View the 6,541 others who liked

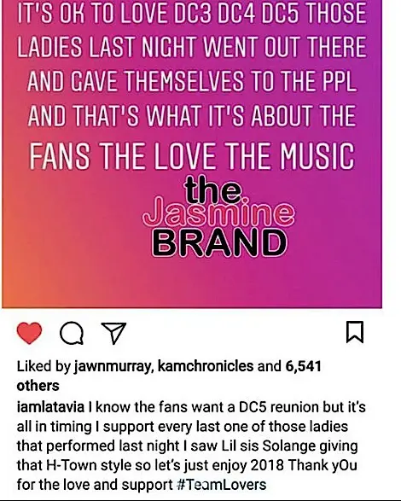(303, 366)
